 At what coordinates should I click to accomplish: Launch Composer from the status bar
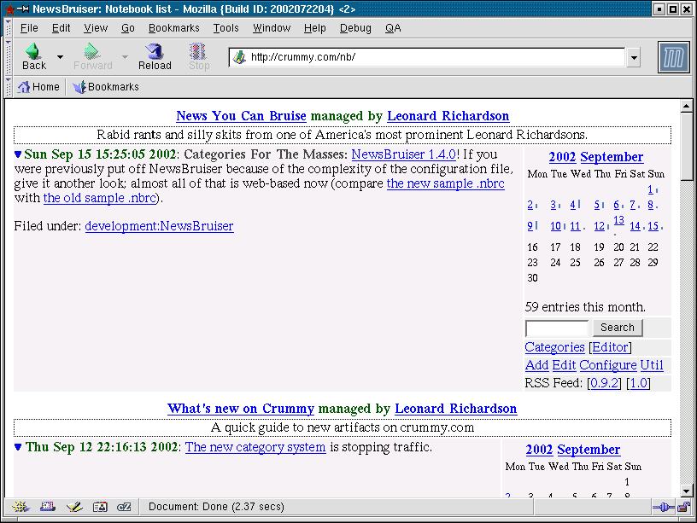[x=73, y=507]
